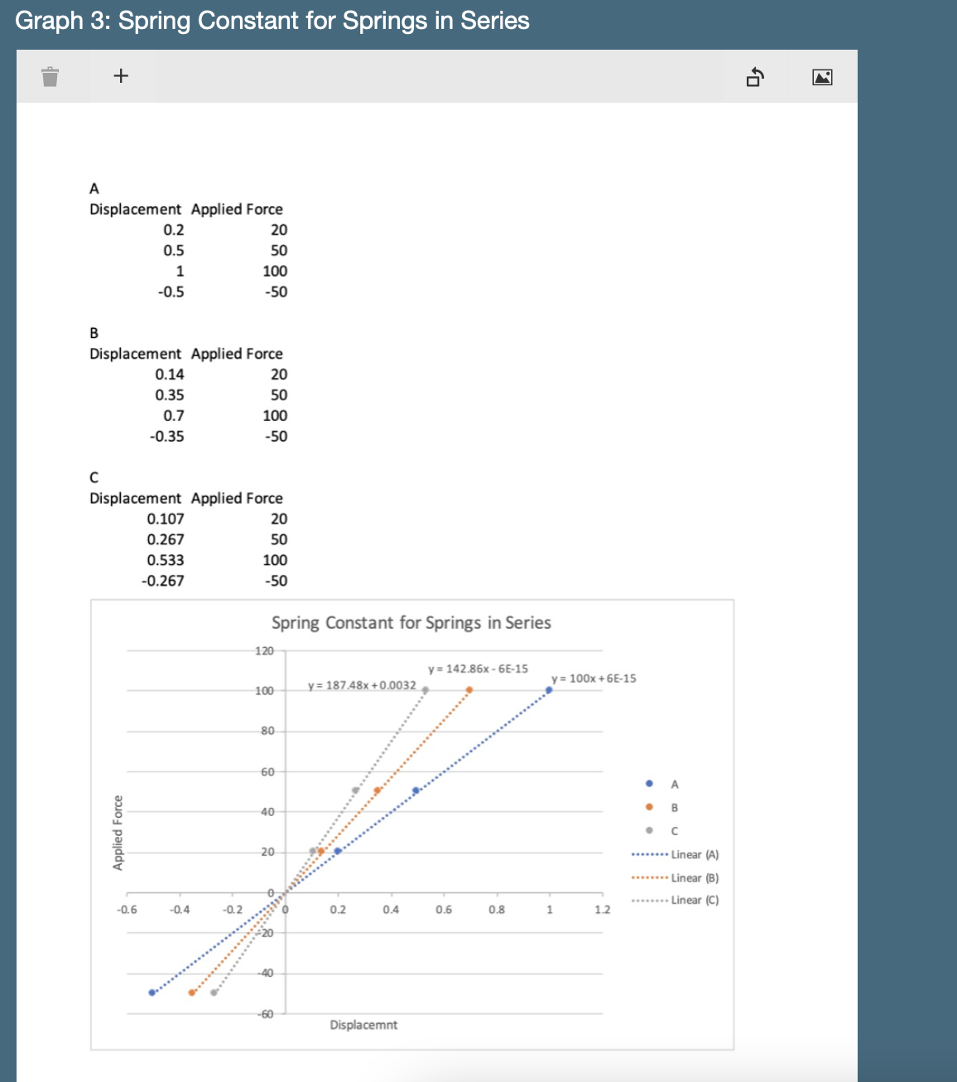Select the blue series A legend marker
This screenshot has width=957, height=1082.
(x=648, y=782)
